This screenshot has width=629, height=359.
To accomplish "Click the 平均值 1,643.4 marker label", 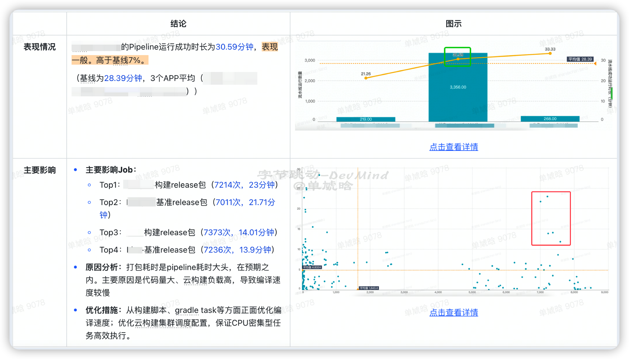I will 369,289.
